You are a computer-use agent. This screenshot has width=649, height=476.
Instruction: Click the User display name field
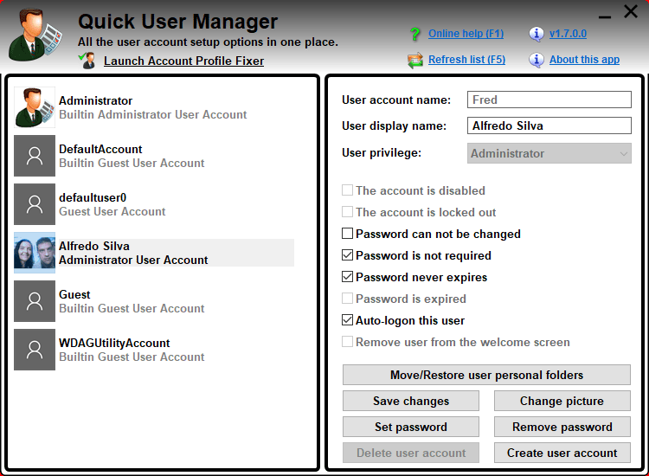click(x=549, y=125)
